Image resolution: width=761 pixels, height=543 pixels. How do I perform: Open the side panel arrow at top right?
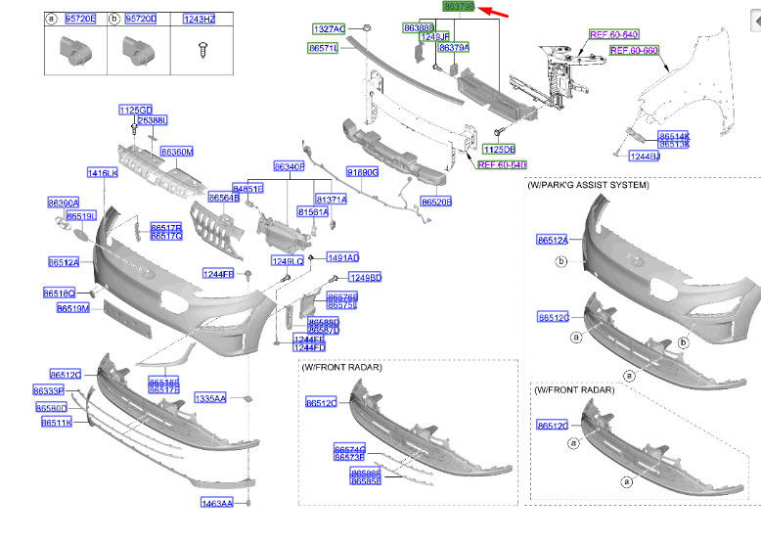[755, 22]
